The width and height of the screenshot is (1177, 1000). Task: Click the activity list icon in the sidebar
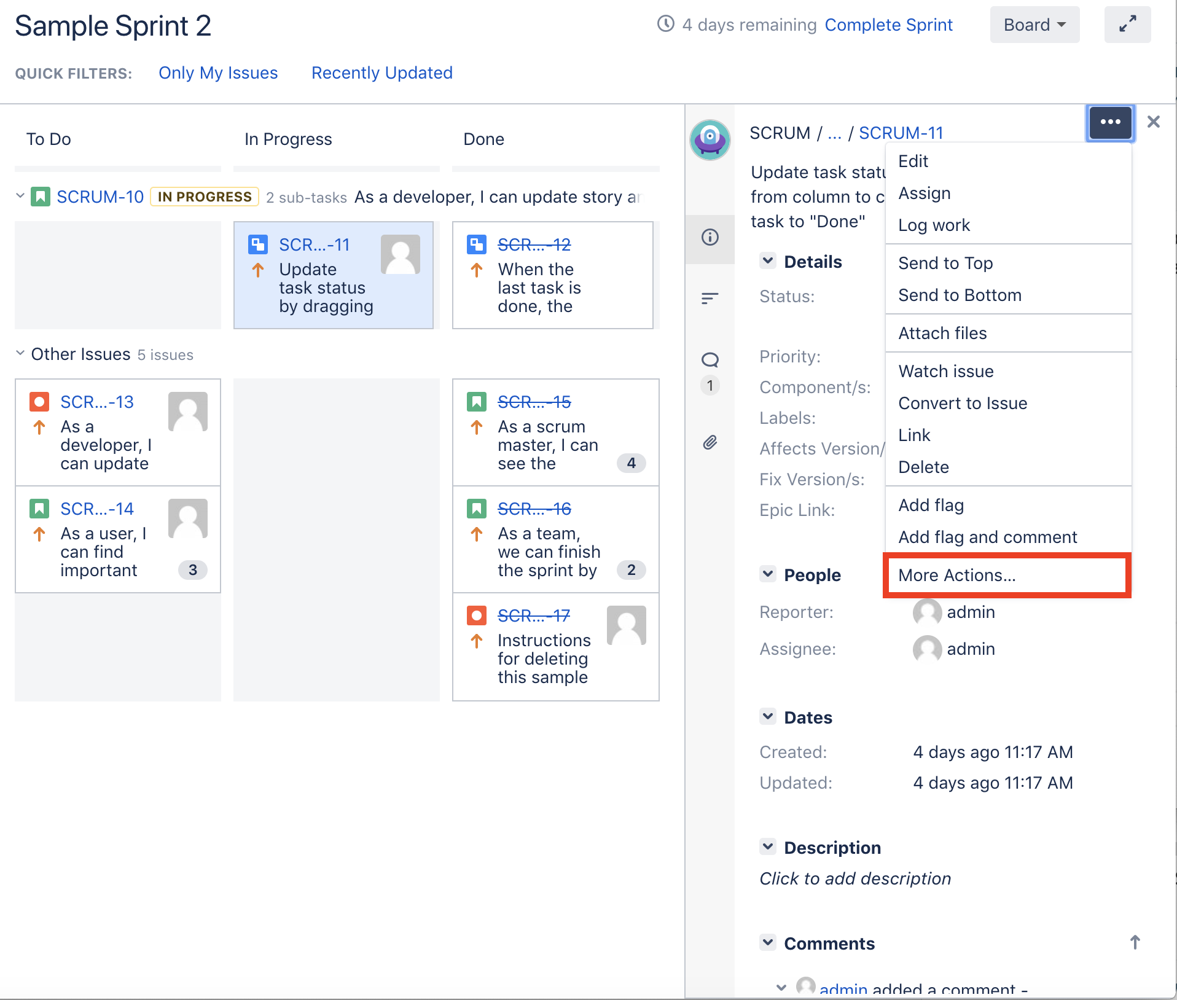pyautogui.click(x=710, y=299)
